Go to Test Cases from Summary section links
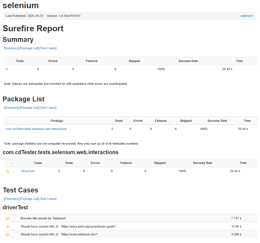Screen dimensions: 260x243 (48, 48)
